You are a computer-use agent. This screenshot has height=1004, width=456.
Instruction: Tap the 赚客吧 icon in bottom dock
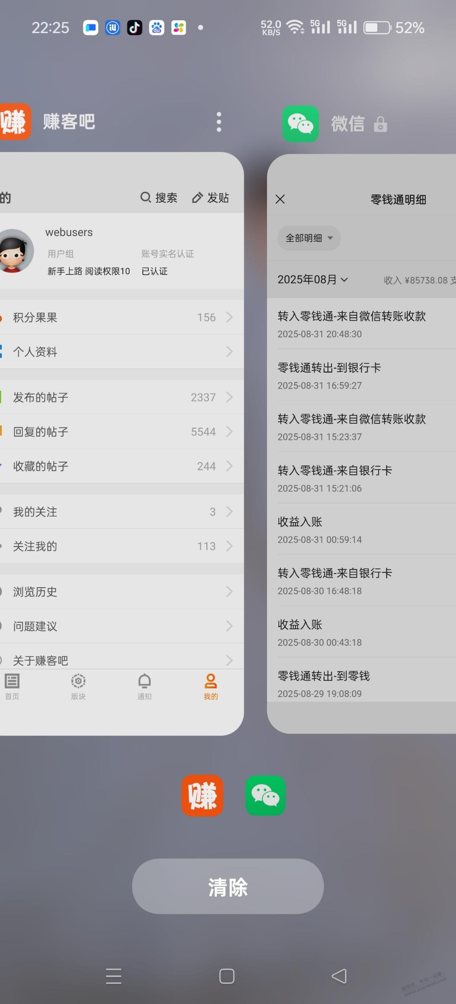pos(202,796)
